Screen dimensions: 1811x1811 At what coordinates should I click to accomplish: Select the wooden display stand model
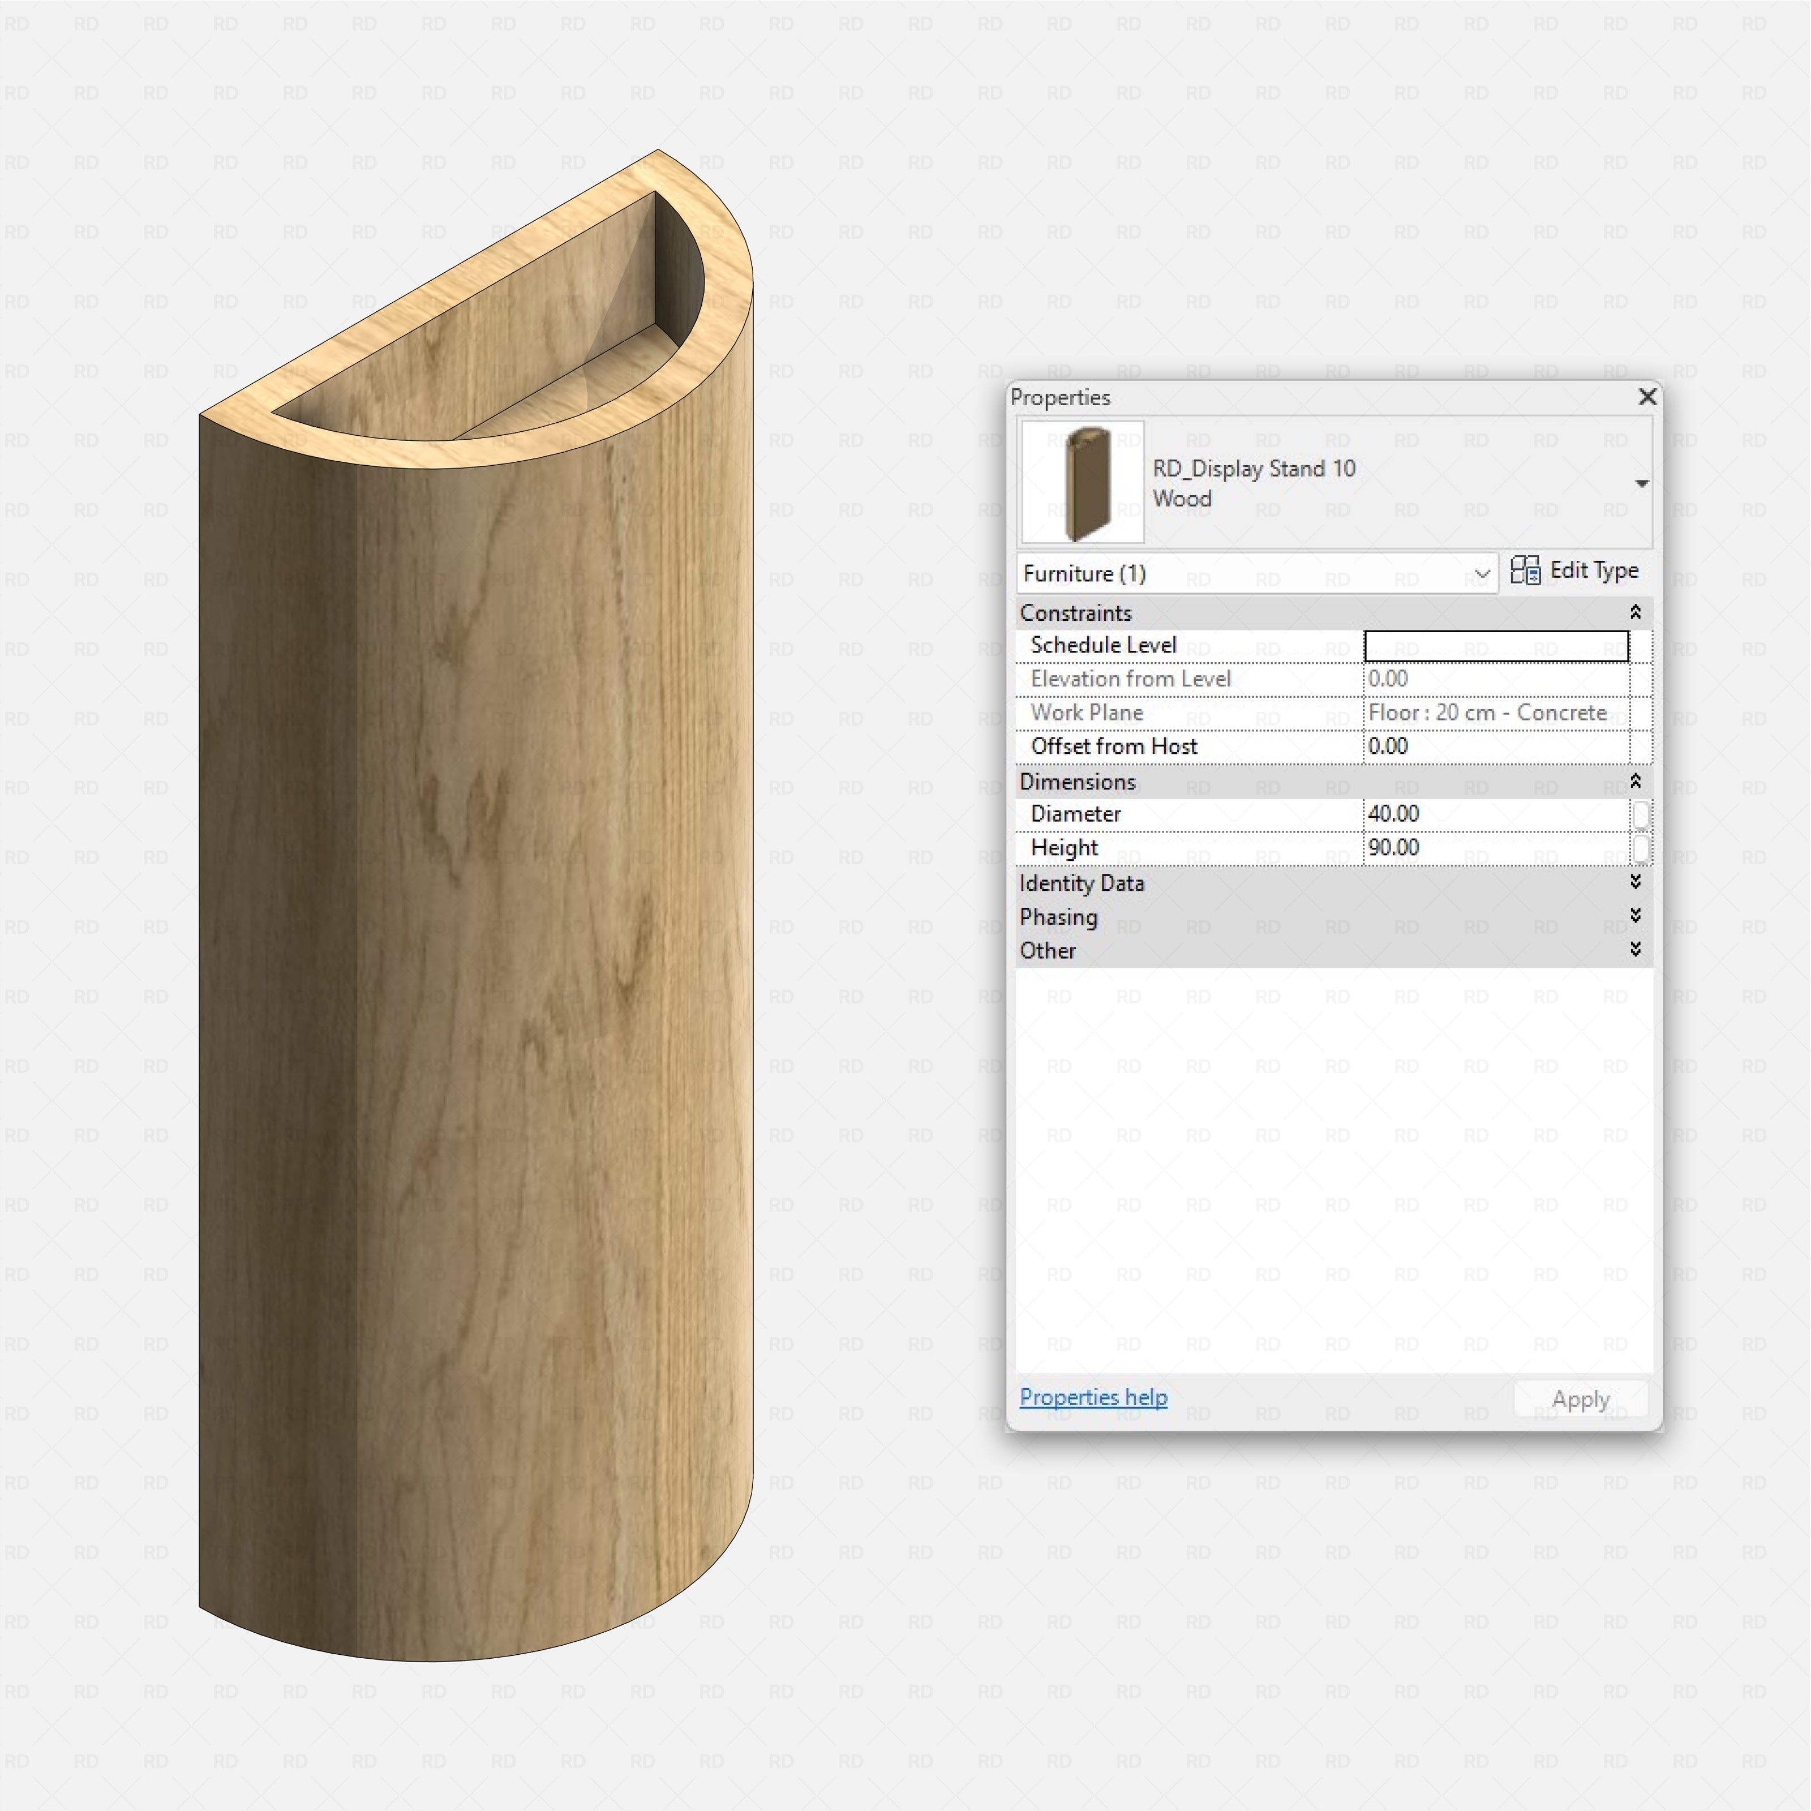[x=476, y=905]
